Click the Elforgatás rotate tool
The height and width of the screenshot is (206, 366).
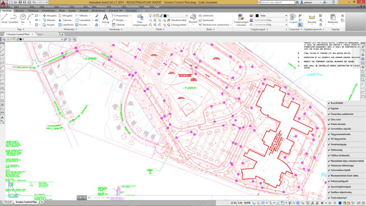coord(65,16)
